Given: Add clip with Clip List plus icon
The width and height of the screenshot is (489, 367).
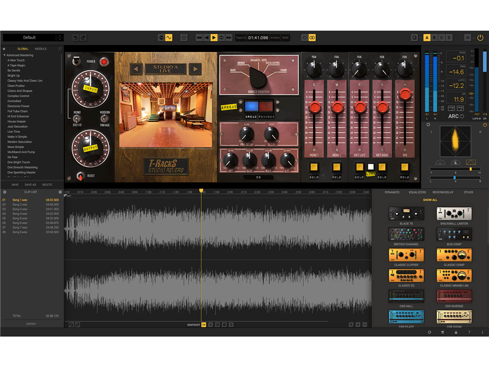Looking at the screenshot, I should (5, 192).
